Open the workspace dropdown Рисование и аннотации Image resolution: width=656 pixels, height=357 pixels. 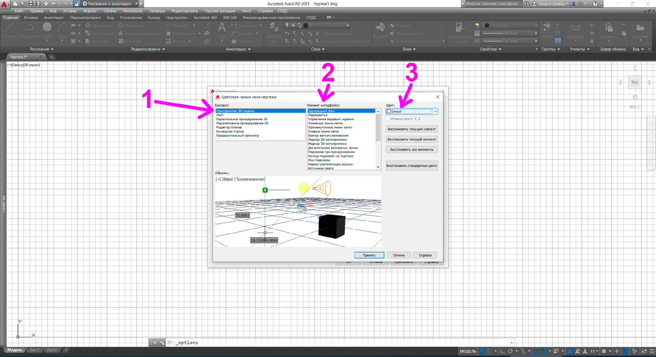point(112,3)
